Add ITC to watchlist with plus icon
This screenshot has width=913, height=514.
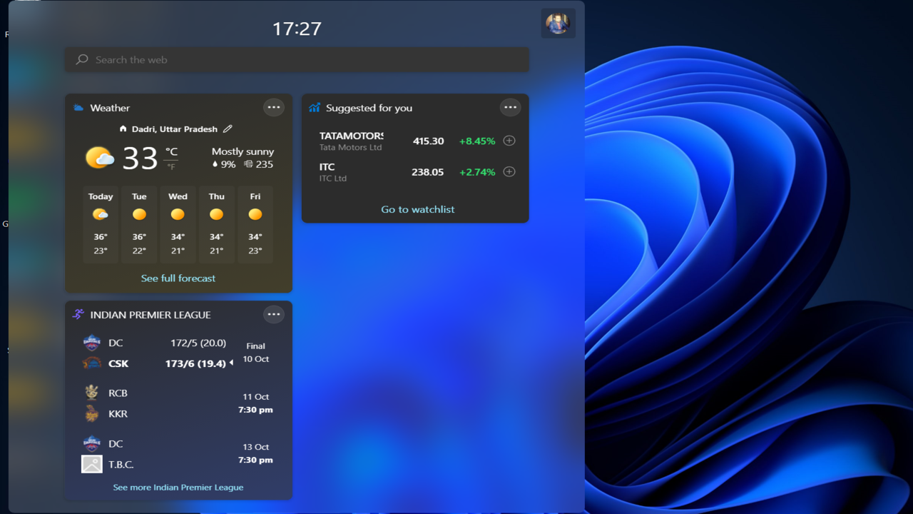[509, 171]
